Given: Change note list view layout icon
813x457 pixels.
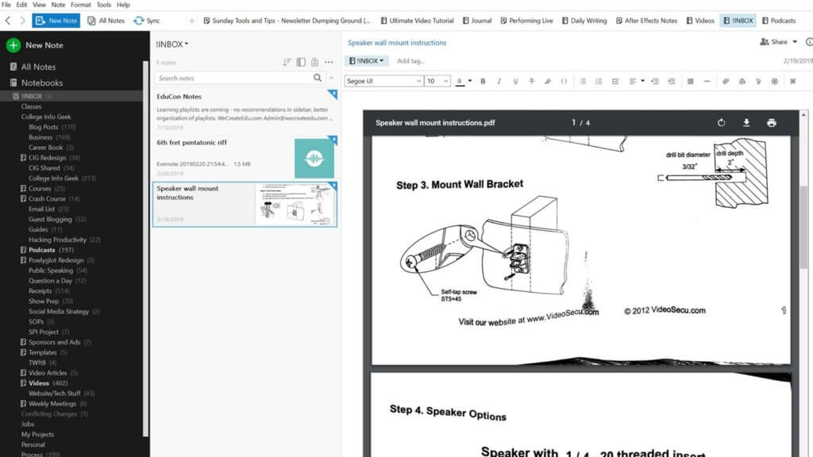Looking at the screenshot, I should 301,62.
